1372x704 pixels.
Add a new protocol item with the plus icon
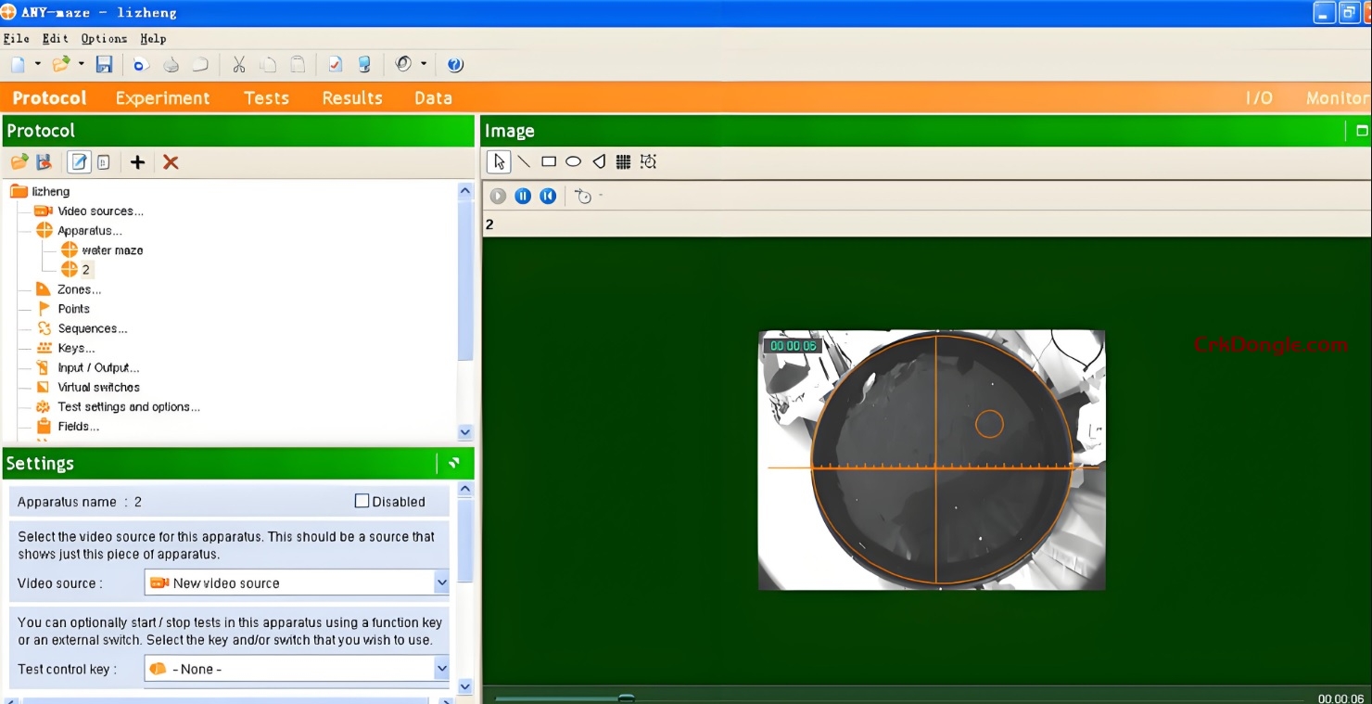[137, 162]
